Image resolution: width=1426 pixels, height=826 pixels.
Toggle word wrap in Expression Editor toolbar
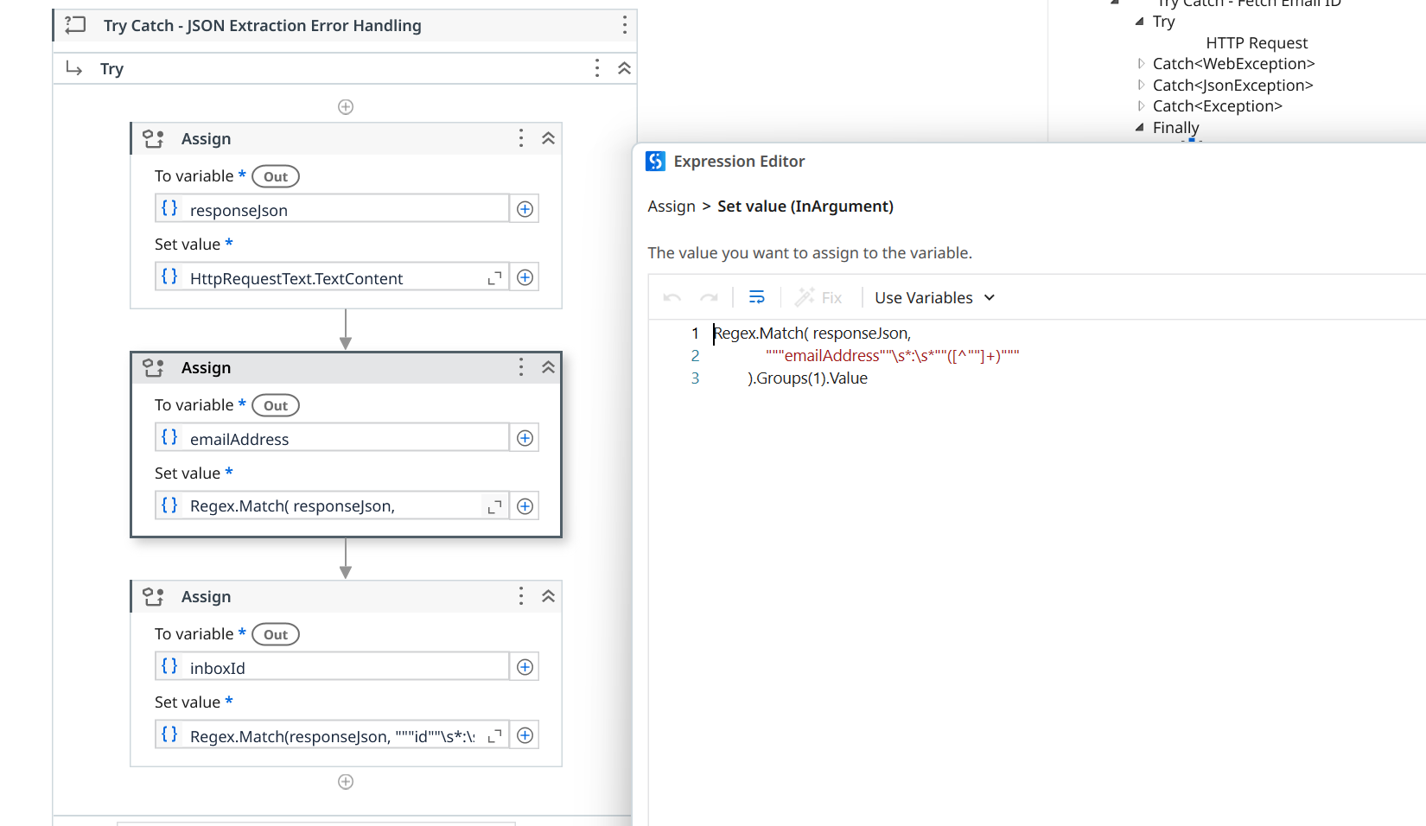(756, 297)
